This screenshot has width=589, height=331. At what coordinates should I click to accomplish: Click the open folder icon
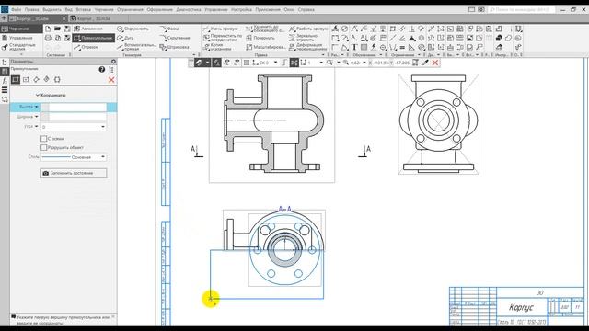pos(57,29)
